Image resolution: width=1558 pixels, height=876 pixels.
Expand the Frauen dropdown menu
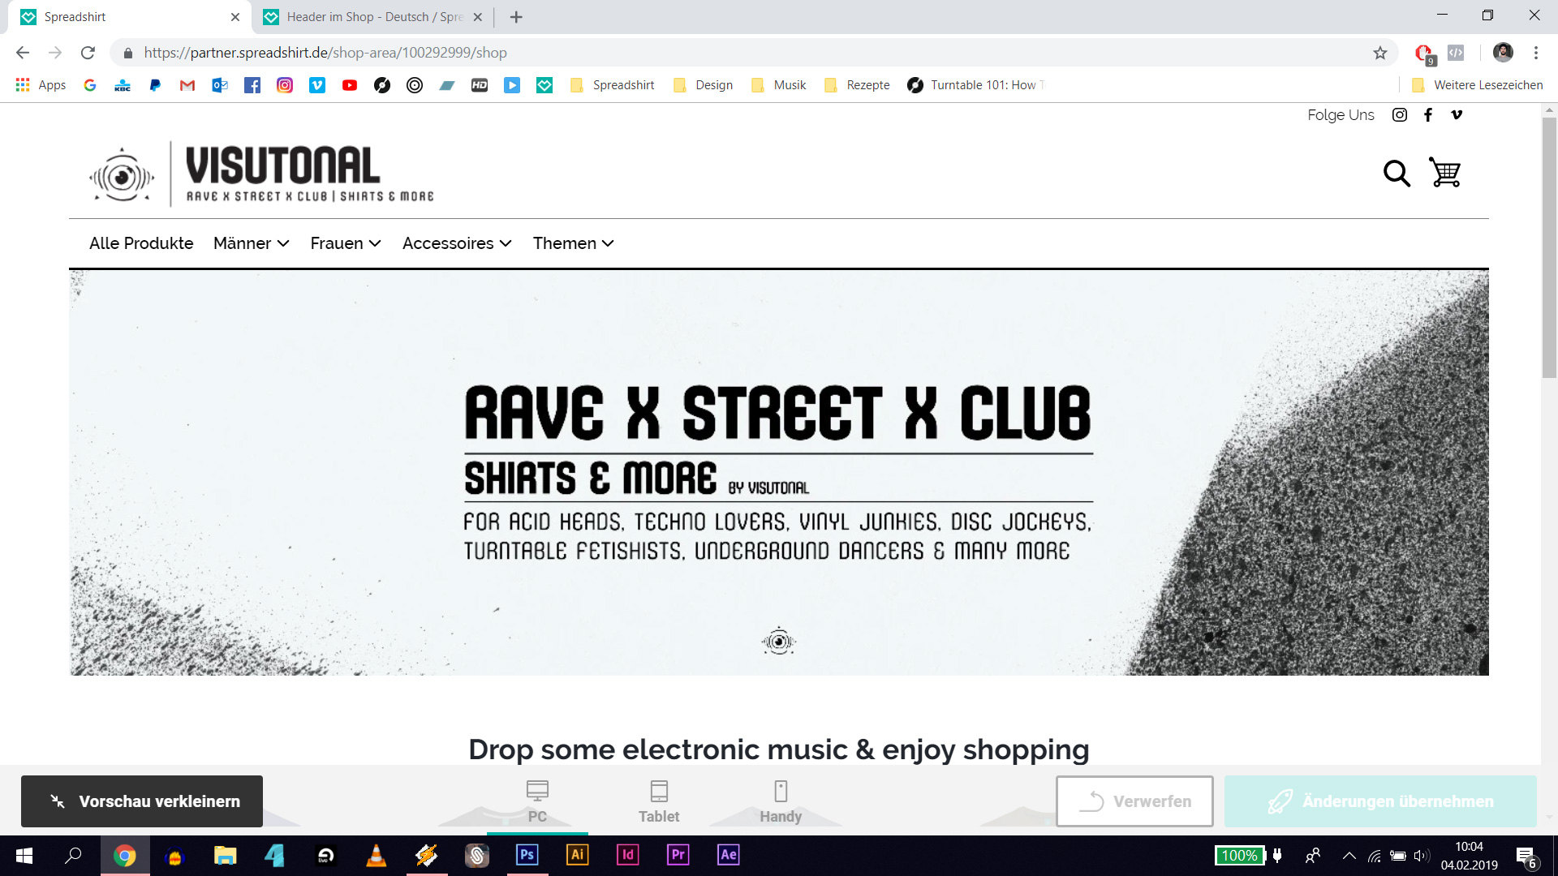tap(346, 243)
